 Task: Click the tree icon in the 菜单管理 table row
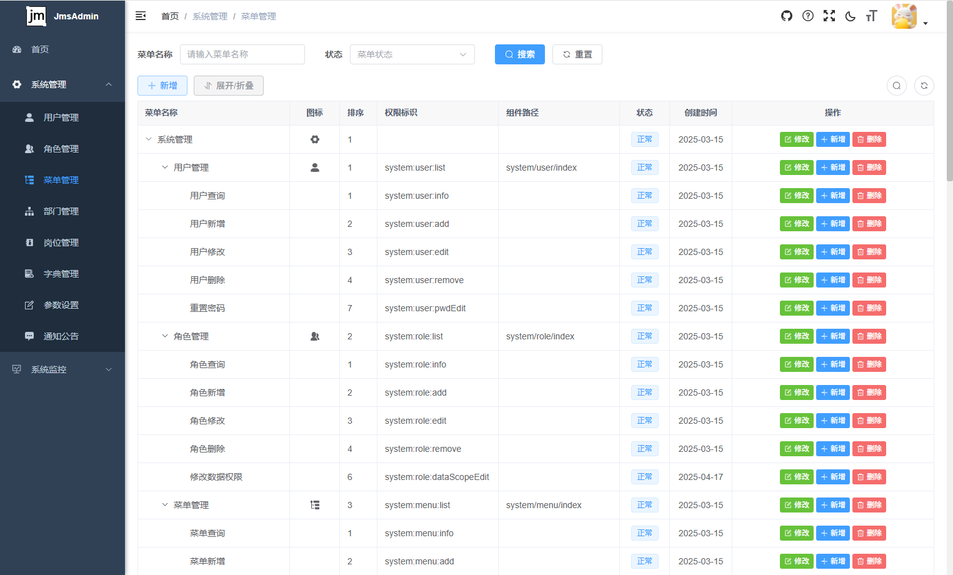pyautogui.click(x=315, y=505)
